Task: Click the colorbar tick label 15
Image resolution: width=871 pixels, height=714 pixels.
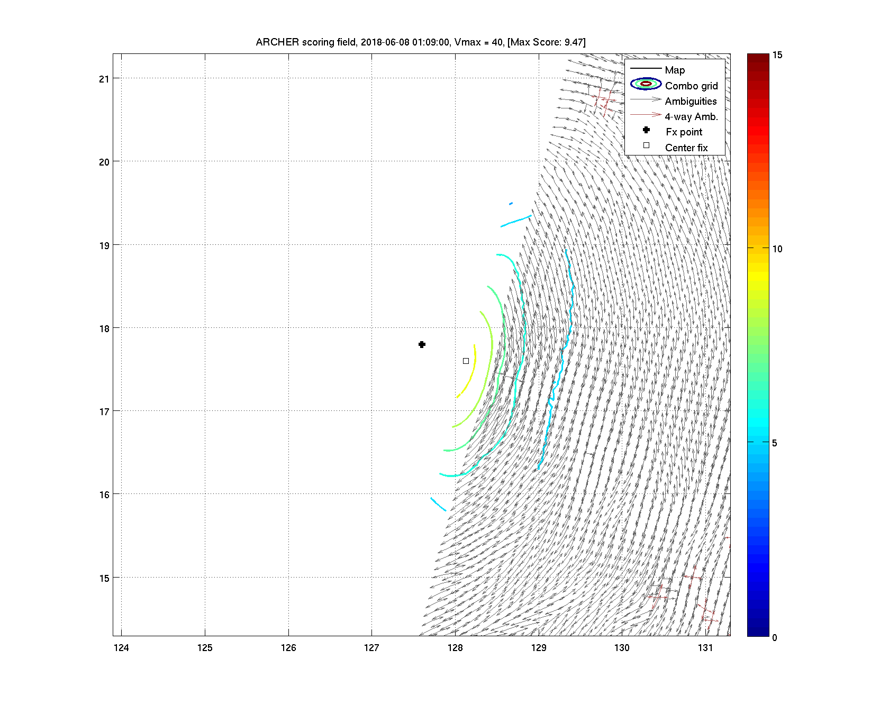Action: tap(777, 55)
